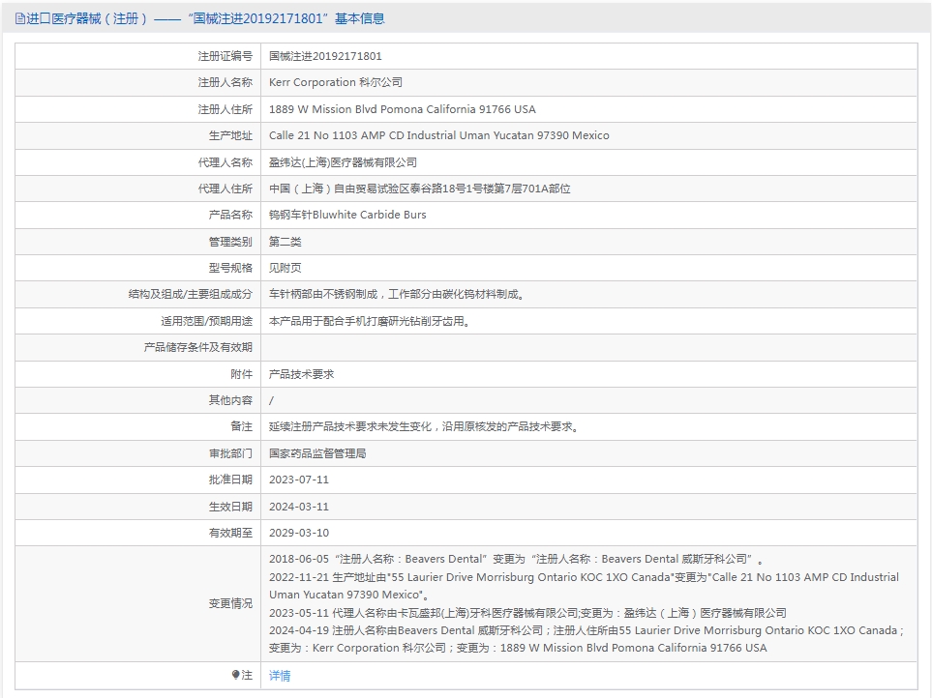Click the 产品储存条件及有效期 label
The width and height of the screenshot is (932, 698).
click(x=198, y=347)
